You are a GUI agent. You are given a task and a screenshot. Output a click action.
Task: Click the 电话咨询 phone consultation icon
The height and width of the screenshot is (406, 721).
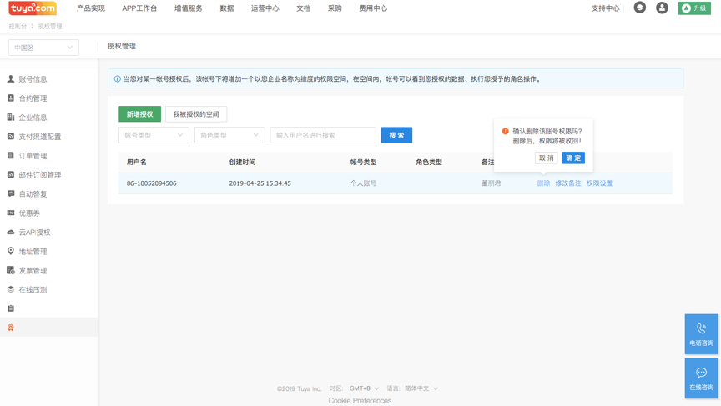tap(701, 328)
